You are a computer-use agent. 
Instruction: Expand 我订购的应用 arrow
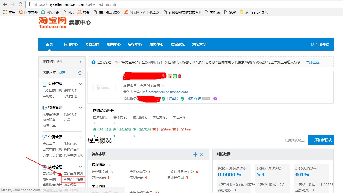80,62
